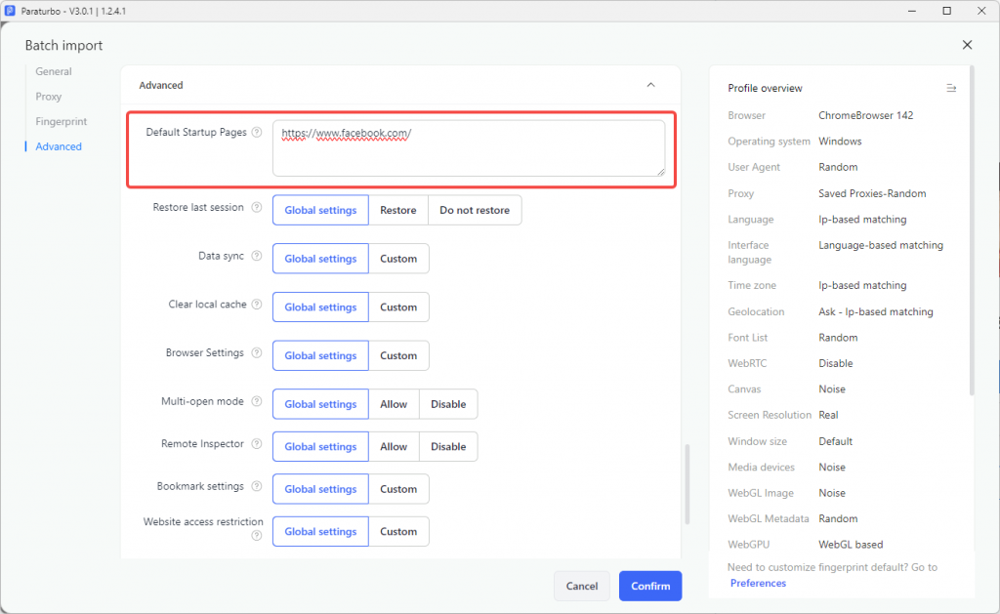Go to the Fingerprint section
The width and height of the screenshot is (1000, 614).
(x=62, y=121)
